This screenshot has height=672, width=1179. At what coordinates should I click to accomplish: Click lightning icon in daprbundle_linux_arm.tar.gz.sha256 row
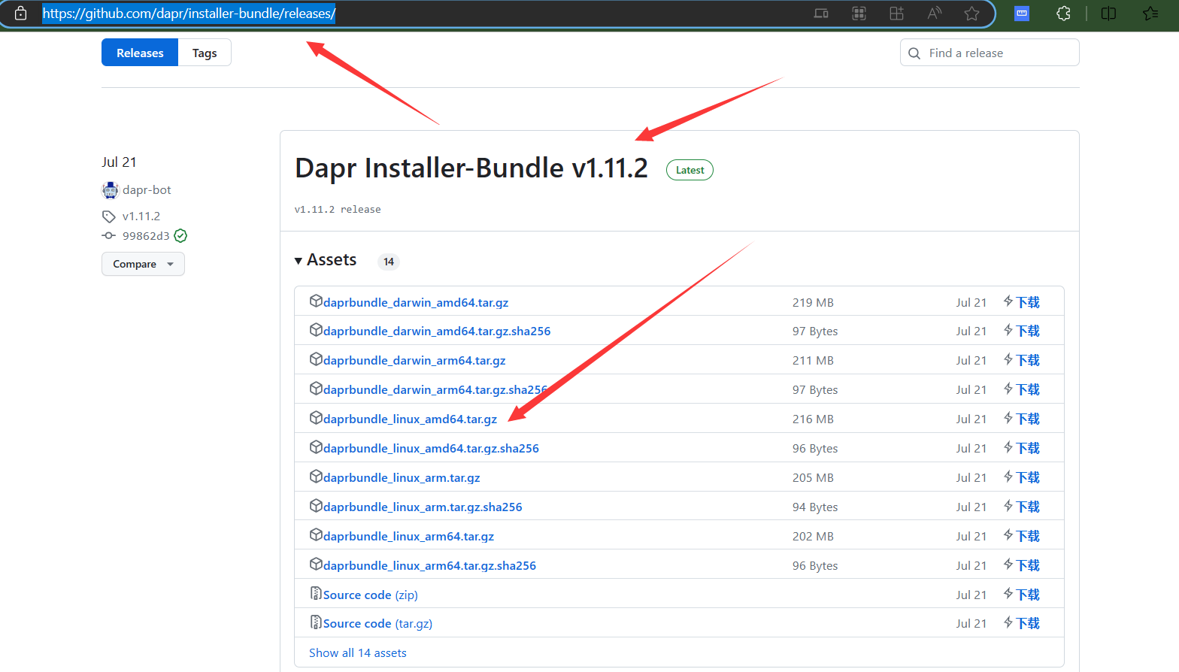pyautogui.click(x=1008, y=506)
